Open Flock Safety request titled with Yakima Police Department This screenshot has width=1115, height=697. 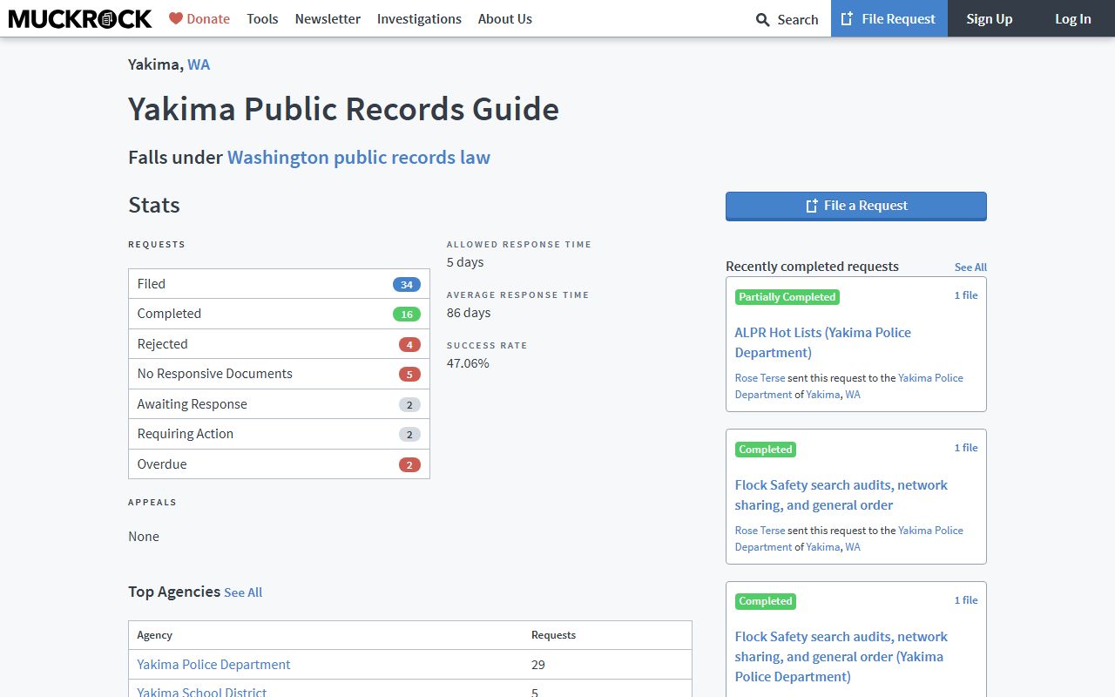click(841, 657)
